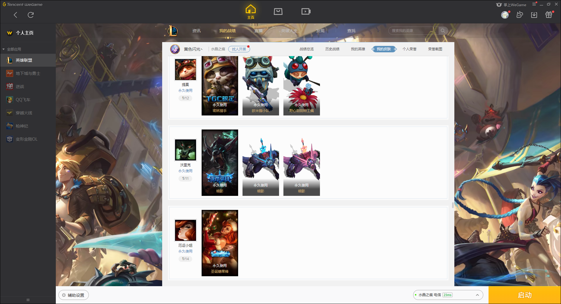561x304 pixels.
Task: Click the 启动 launch button
Action: (525, 295)
